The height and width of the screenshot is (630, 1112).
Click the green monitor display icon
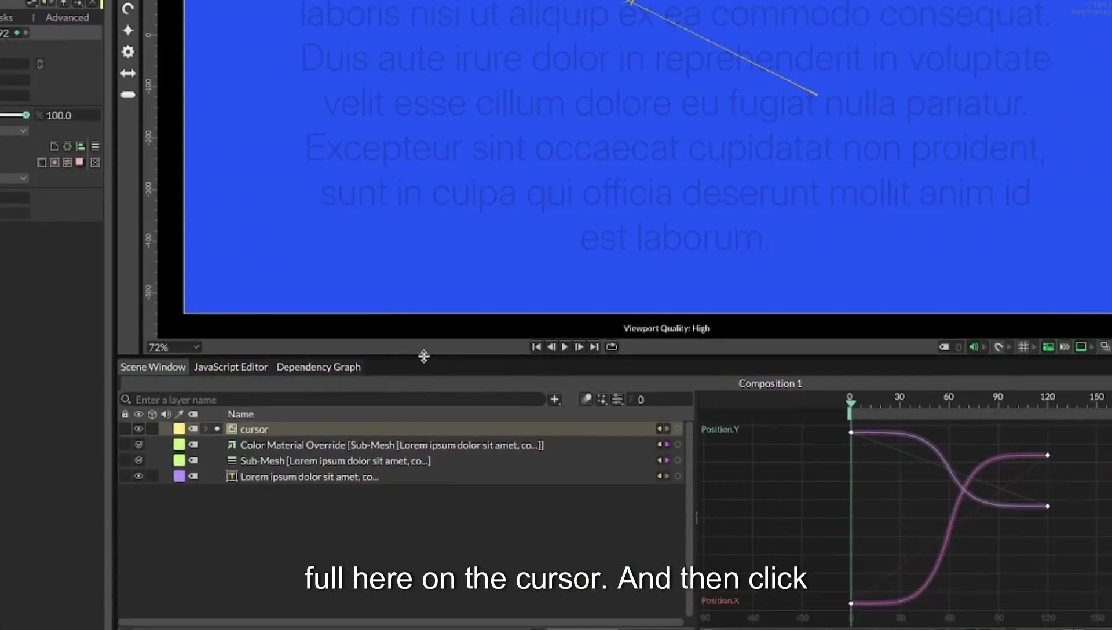tap(1081, 347)
